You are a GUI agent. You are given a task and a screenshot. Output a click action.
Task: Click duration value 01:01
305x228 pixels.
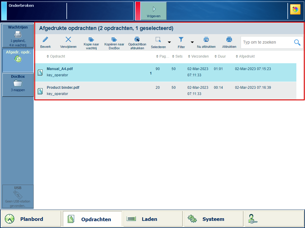218,69
